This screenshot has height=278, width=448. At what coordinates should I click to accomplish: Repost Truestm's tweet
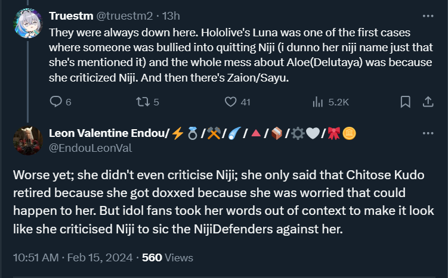tap(142, 102)
